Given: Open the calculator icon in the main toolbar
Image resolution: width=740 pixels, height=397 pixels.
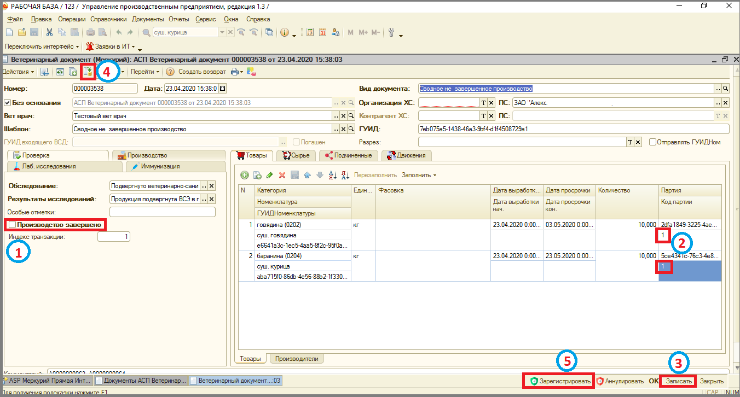Looking at the screenshot, I should [x=310, y=32].
